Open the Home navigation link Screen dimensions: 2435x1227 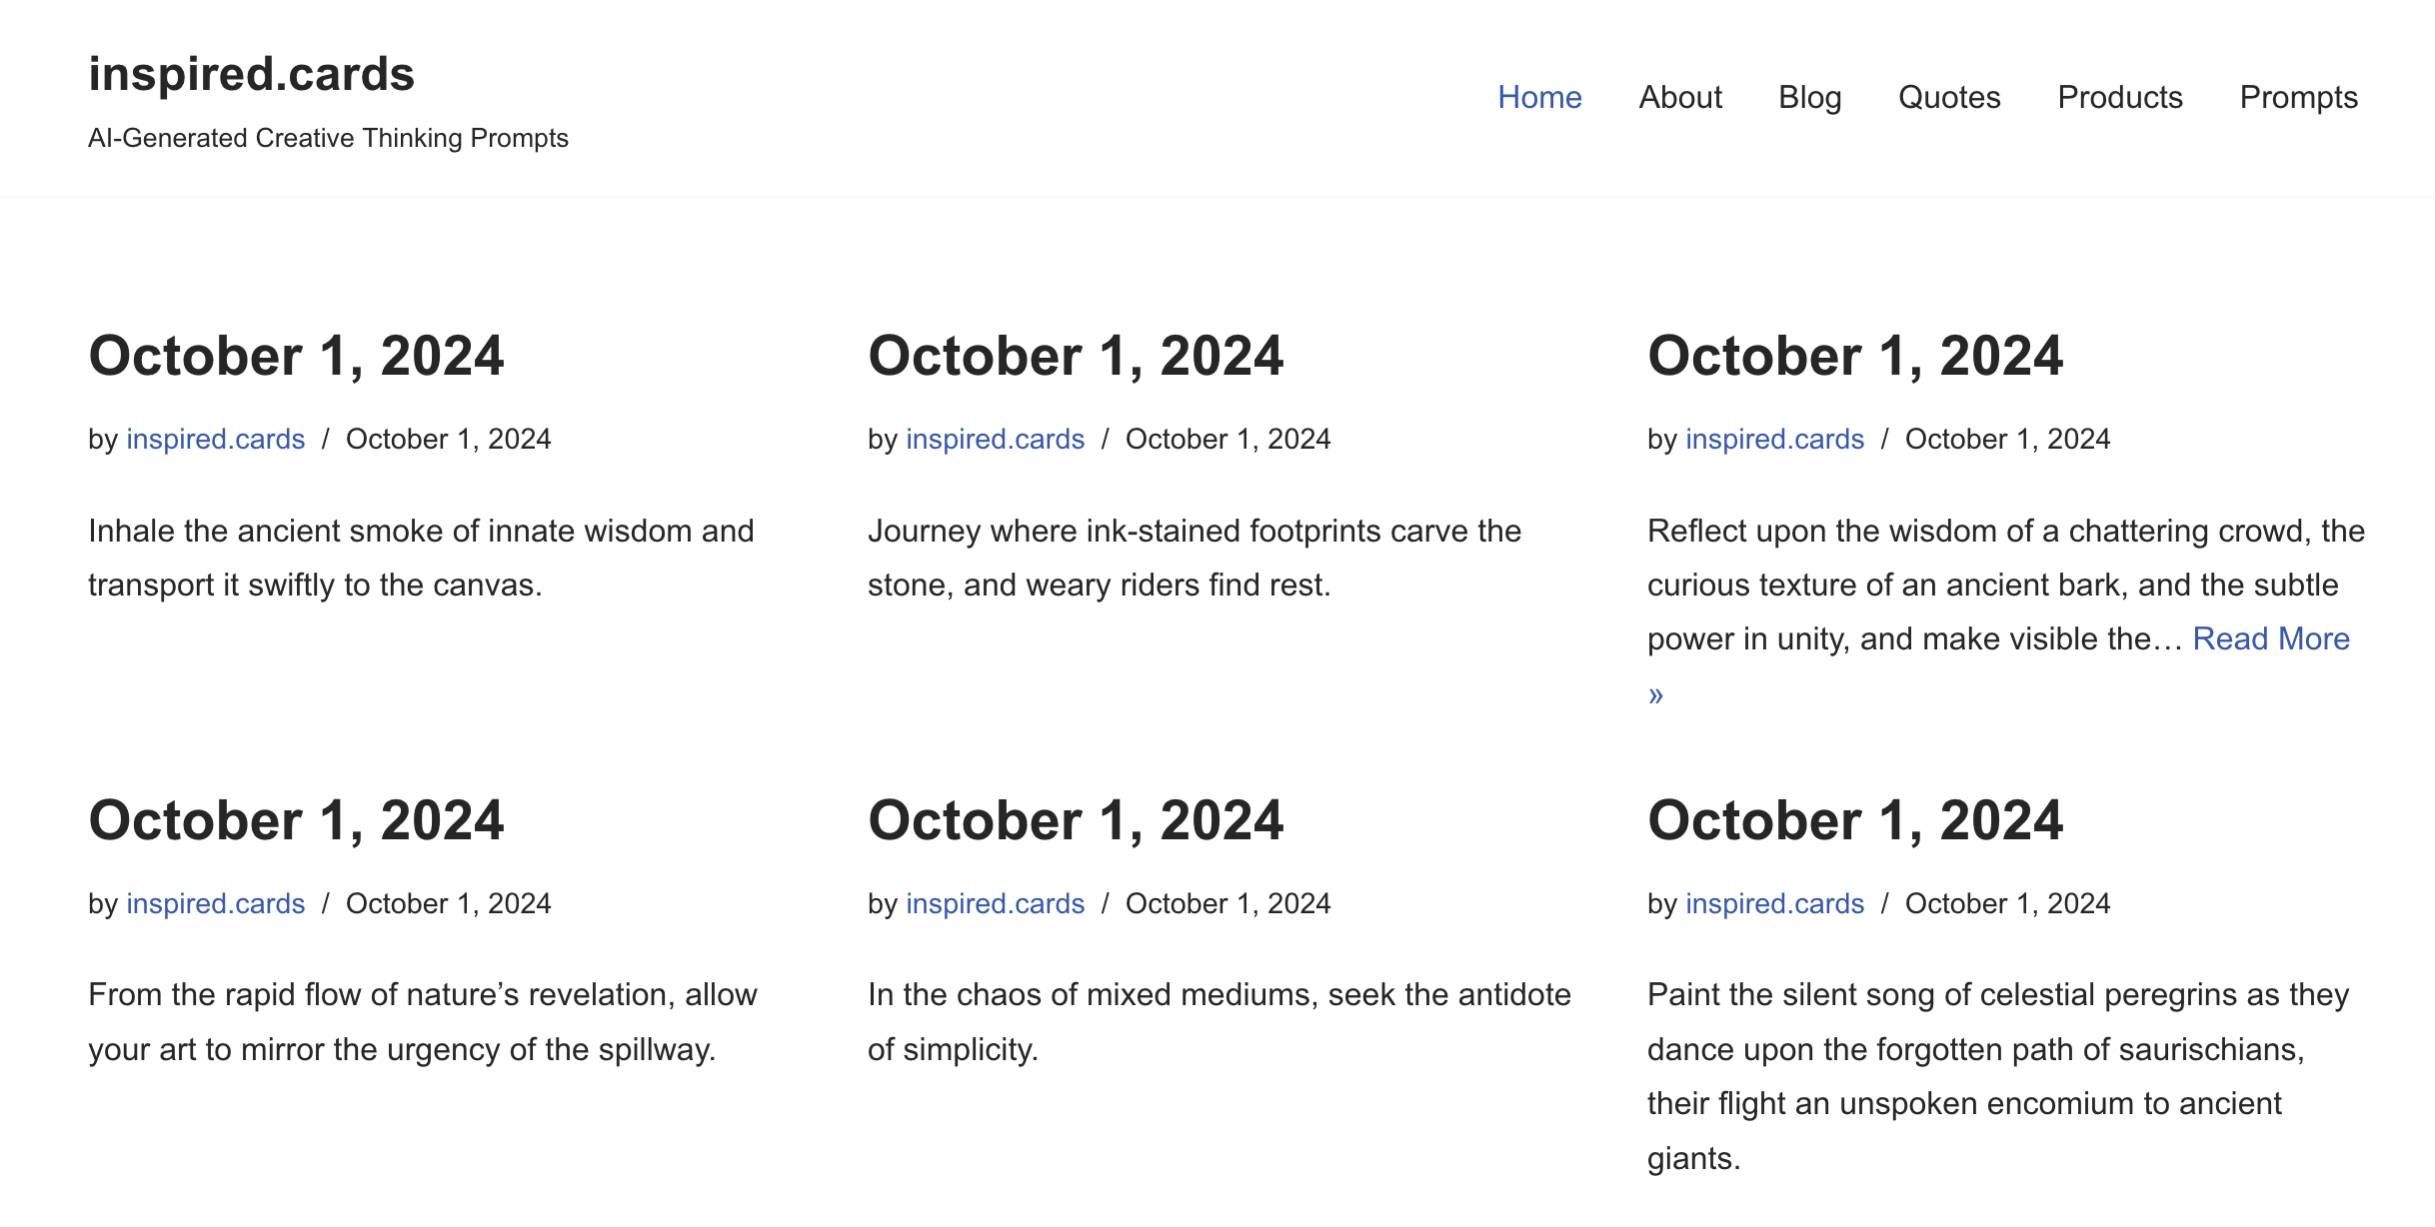pos(1539,97)
